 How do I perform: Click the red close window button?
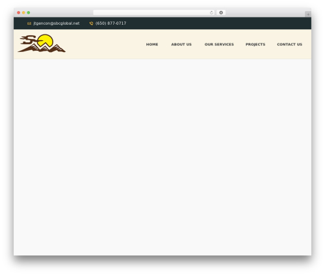click(x=19, y=13)
